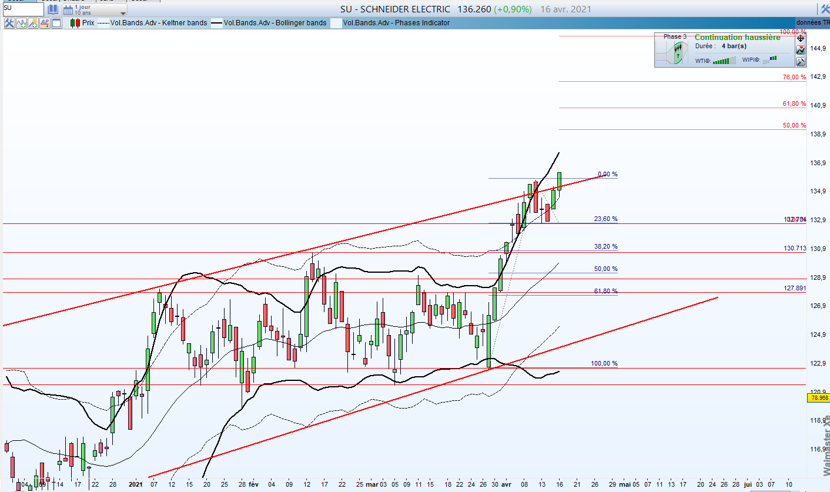The height and width of the screenshot is (492, 830).
Task: Click the move handle icon on Phase panel
Action: (800, 38)
